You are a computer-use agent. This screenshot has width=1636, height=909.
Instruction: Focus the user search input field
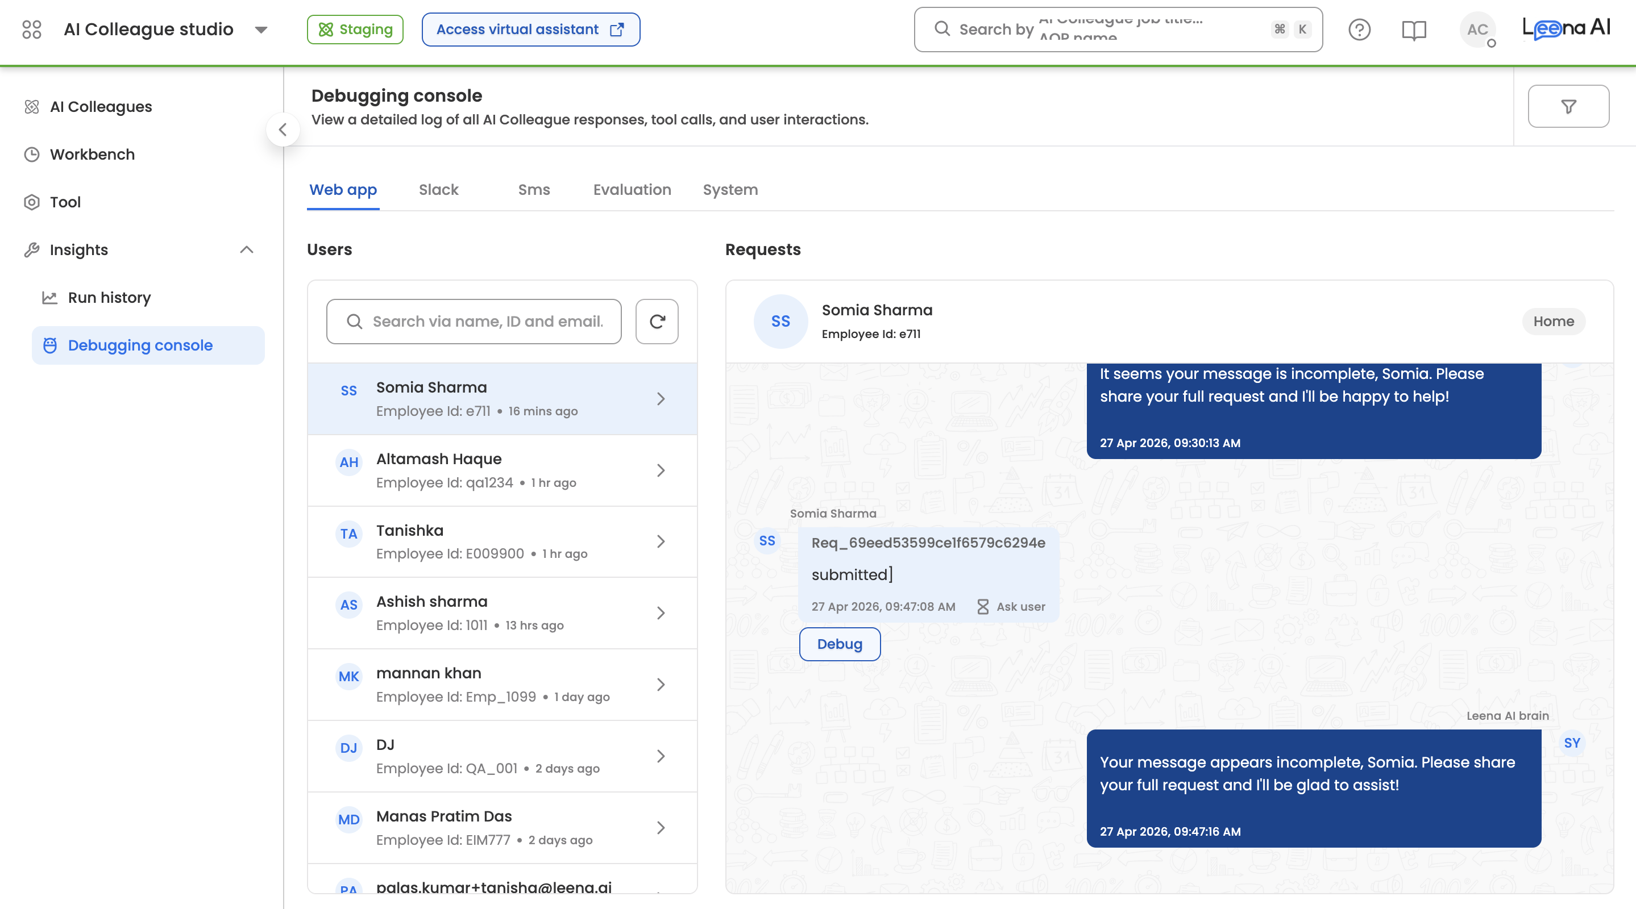(487, 322)
